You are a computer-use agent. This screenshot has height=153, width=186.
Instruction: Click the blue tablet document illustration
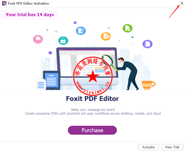[52, 80]
